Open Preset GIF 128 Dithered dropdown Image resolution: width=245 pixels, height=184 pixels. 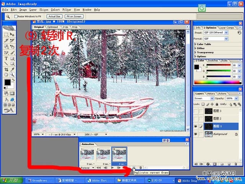[x=226, y=33]
